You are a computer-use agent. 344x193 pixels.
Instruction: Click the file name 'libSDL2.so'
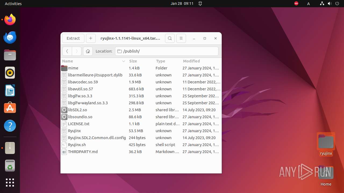click(x=77, y=110)
